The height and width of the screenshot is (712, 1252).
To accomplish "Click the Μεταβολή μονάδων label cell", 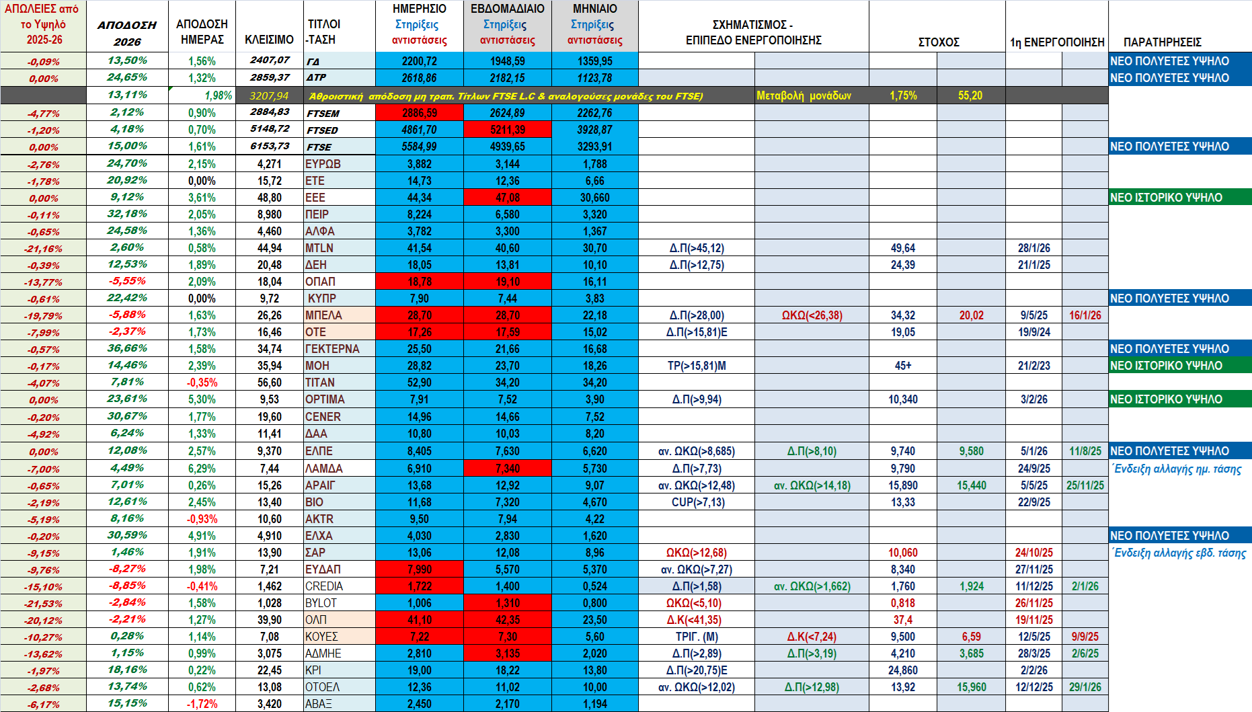I will [x=804, y=95].
